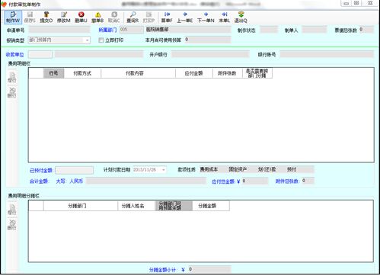Click the 分摊金额 column header
Viewport: 380px width, 276px height.
(x=211, y=206)
